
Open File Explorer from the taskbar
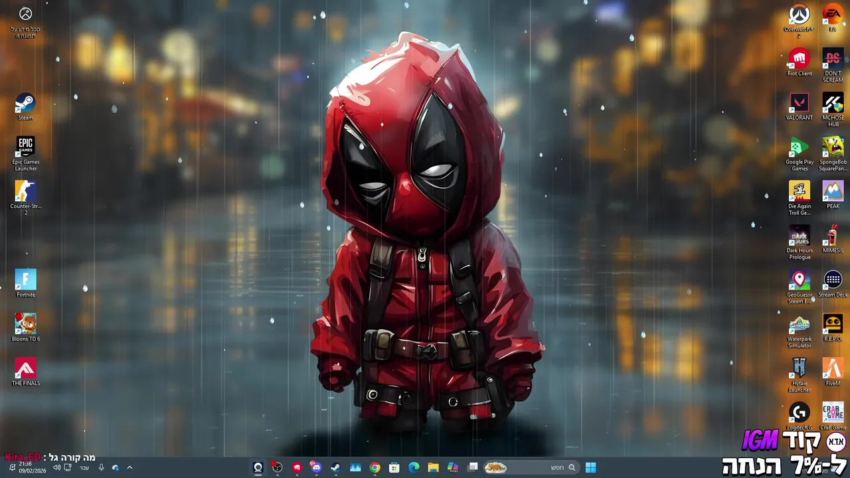433,467
